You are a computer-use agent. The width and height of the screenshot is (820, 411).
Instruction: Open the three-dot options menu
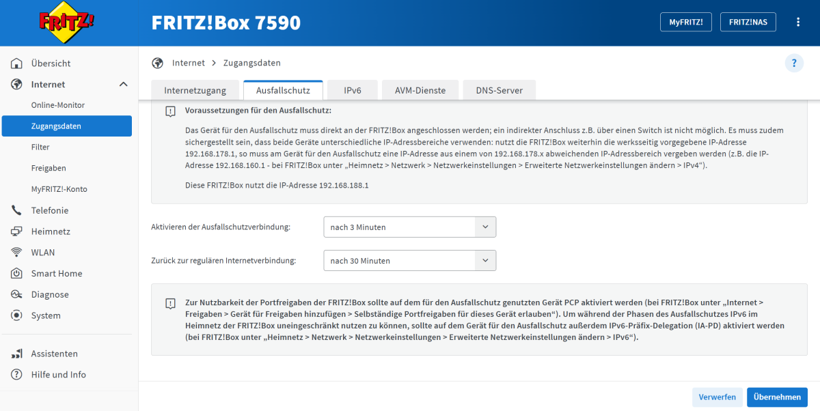tap(798, 22)
